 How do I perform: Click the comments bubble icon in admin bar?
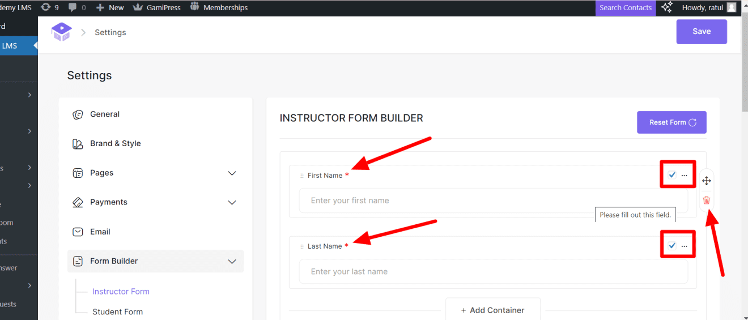tap(73, 7)
